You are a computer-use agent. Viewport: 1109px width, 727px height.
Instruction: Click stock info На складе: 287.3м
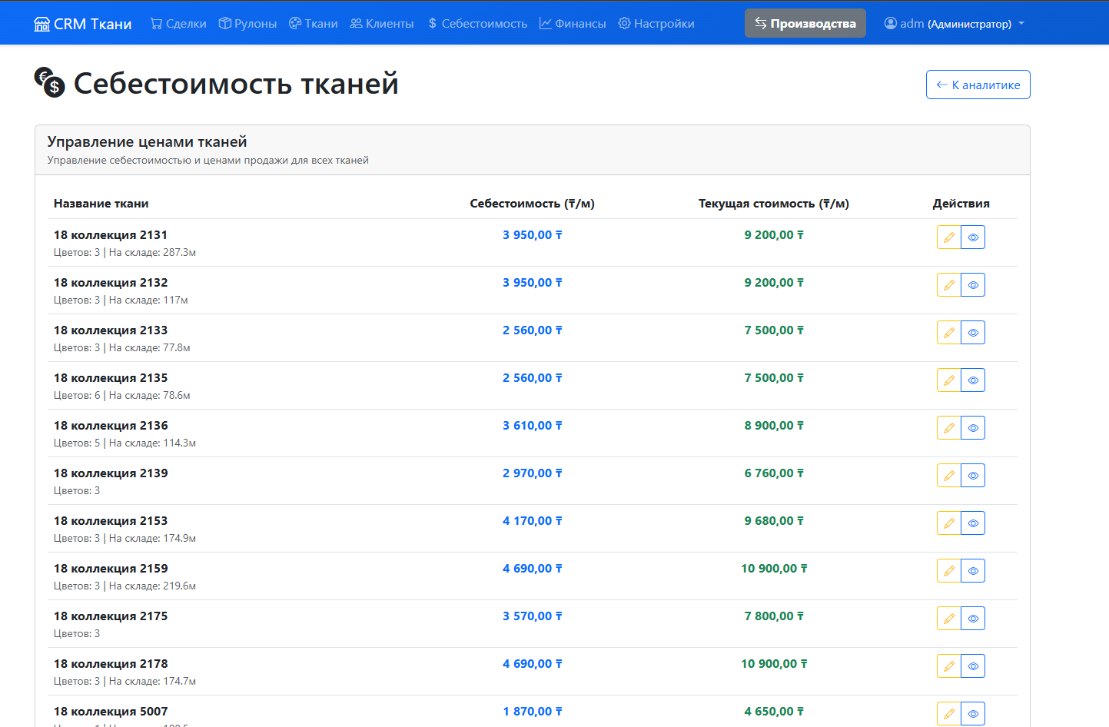(x=152, y=253)
